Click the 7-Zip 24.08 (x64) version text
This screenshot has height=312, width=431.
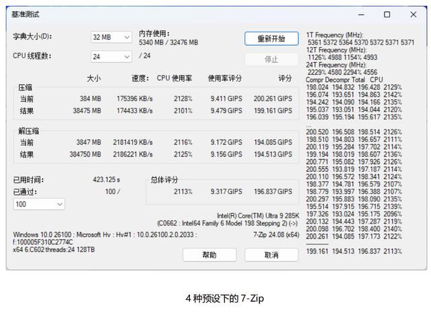(x=276, y=235)
